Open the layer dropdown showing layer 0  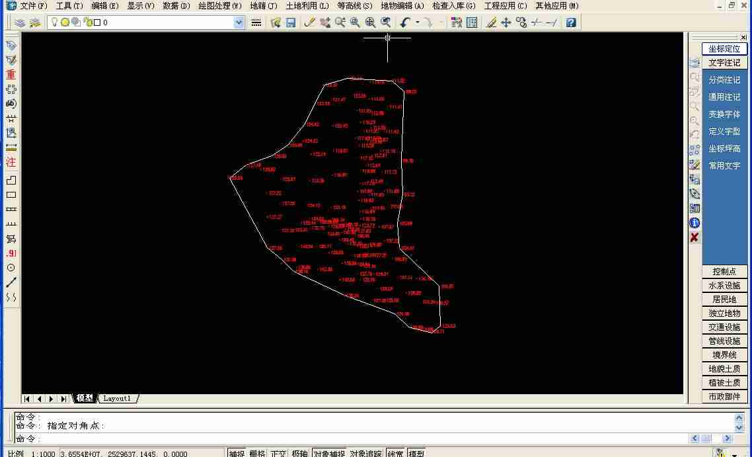click(x=239, y=22)
